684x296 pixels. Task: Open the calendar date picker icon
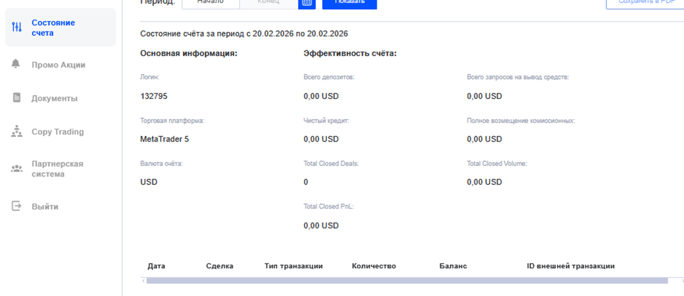[307, 3]
